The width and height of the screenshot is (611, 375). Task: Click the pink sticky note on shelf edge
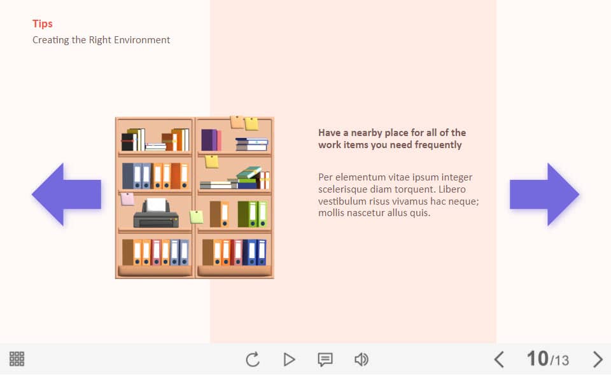coord(127,199)
